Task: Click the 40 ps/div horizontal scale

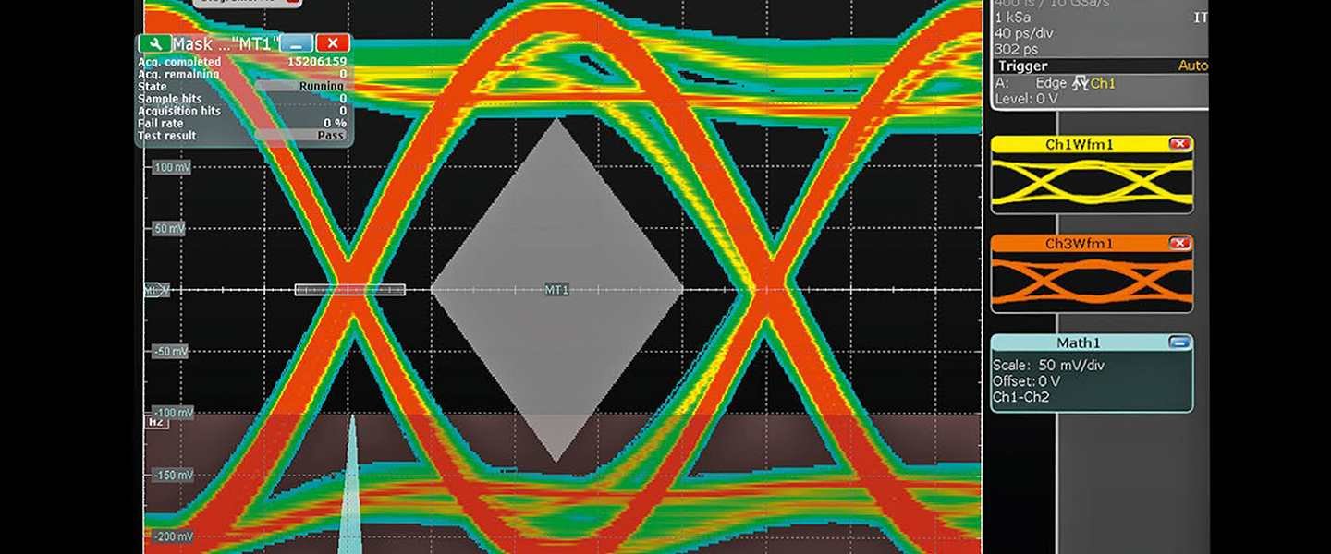Action: pos(1024,33)
